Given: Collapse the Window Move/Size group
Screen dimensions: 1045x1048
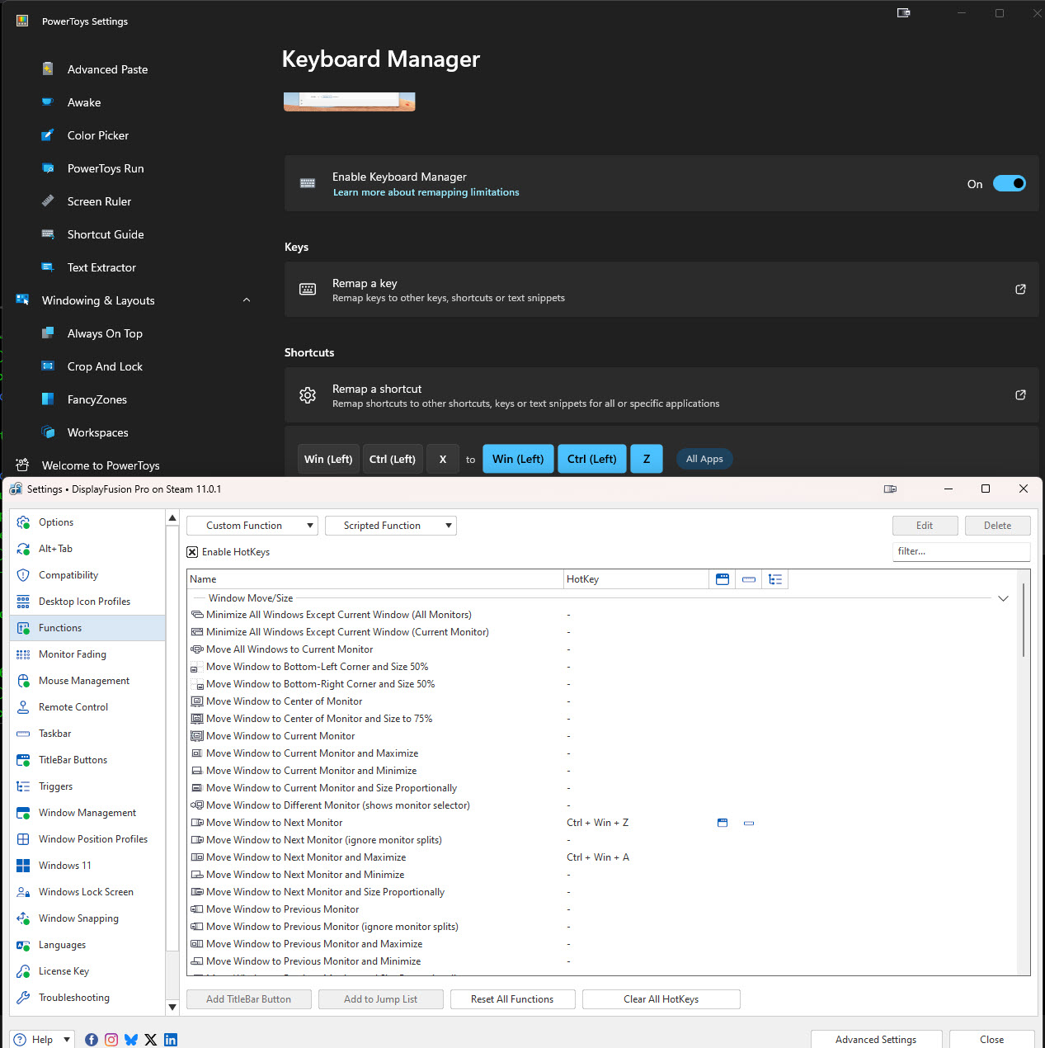Looking at the screenshot, I should point(1003,598).
